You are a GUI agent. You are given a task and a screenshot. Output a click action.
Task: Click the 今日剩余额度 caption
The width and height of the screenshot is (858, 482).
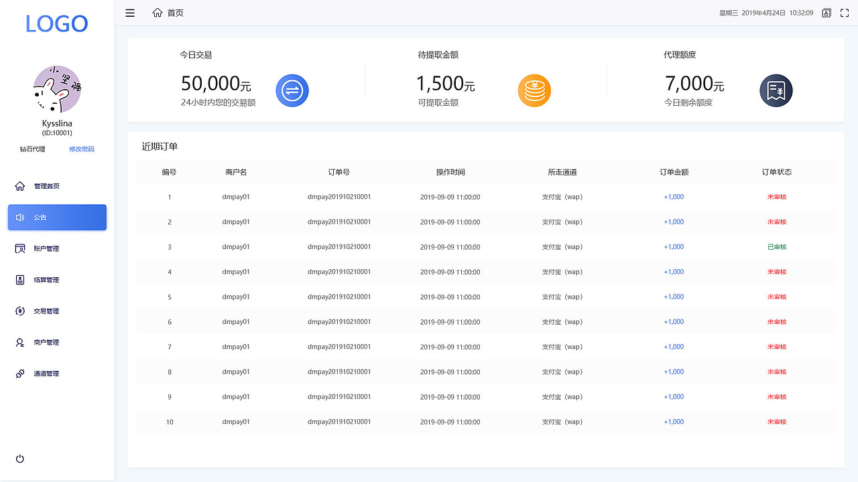tap(688, 102)
